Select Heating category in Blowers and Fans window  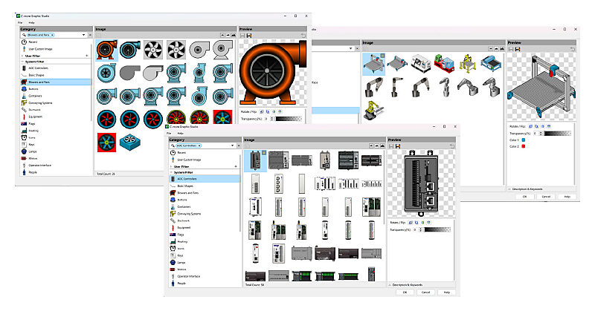tap(56, 131)
